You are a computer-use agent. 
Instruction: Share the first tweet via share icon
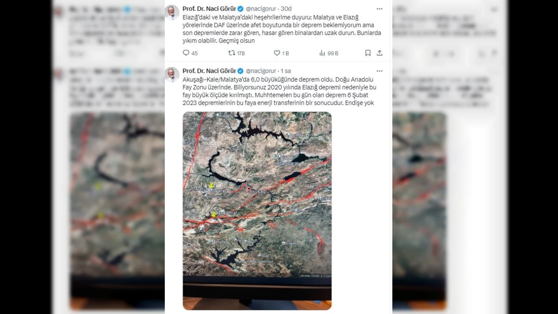tap(380, 53)
